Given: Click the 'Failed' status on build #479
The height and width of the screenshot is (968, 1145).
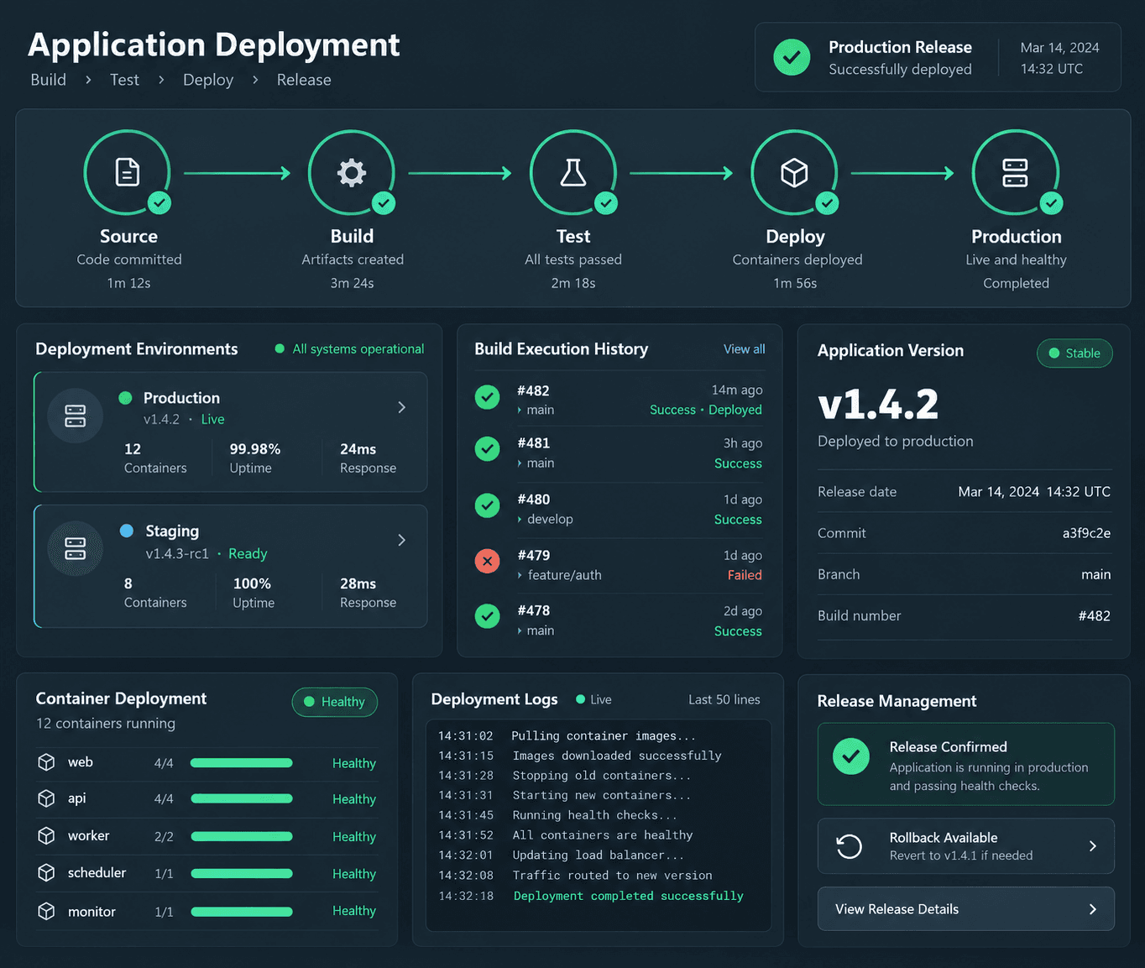Looking at the screenshot, I should 745,575.
